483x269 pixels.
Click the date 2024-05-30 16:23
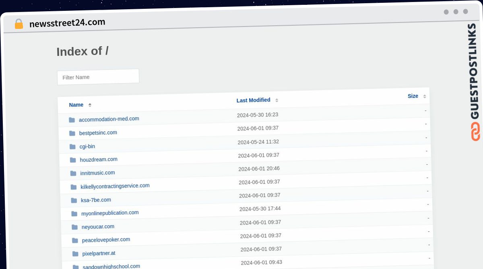click(x=258, y=115)
